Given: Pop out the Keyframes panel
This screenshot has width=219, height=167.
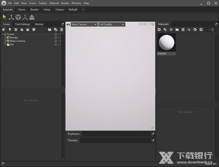Looking at the screenshot, I should [153, 134].
